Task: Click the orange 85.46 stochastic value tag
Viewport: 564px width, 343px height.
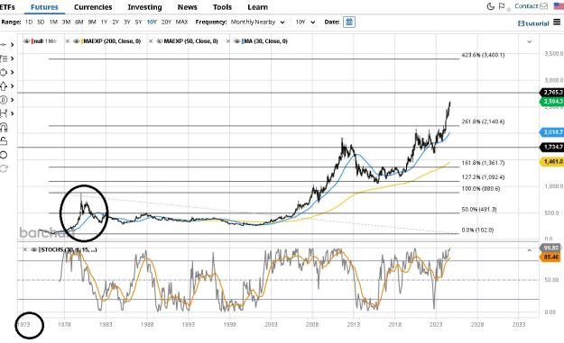Action: click(x=550, y=257)
